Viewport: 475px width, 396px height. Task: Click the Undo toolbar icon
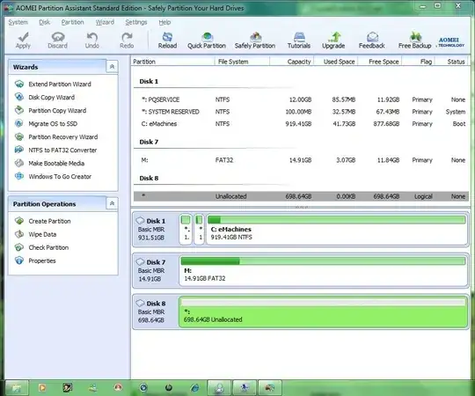point(91,40)
